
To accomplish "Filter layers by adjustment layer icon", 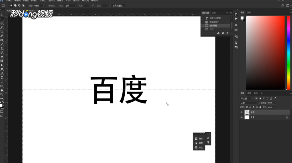I will 260,98.
